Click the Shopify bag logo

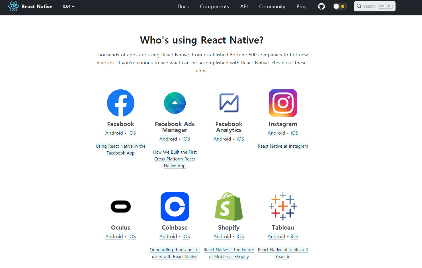coord(229,207)
